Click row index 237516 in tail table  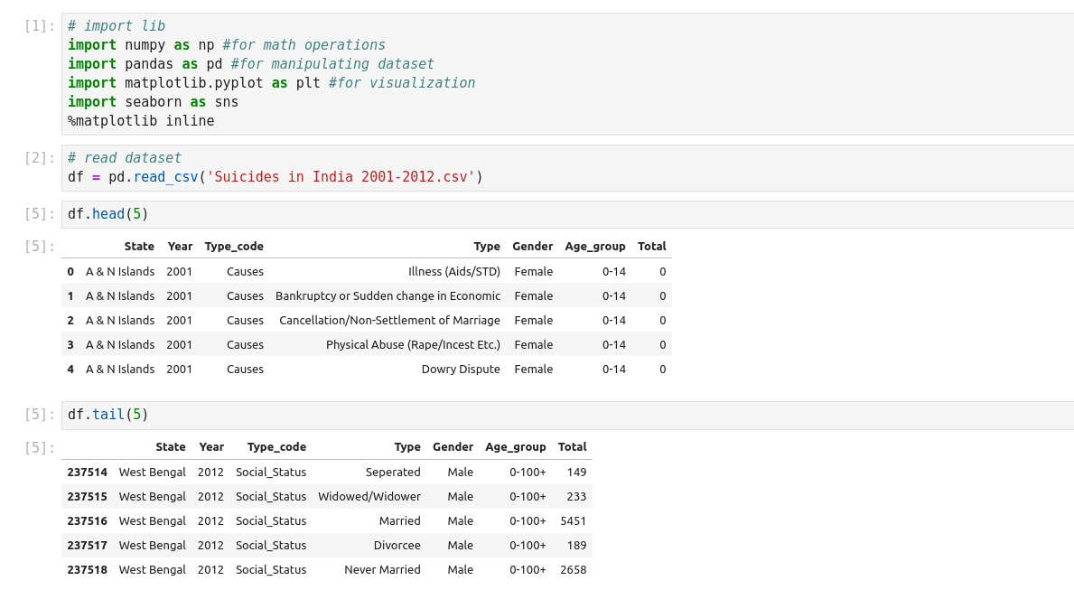(x=87, y=521)
